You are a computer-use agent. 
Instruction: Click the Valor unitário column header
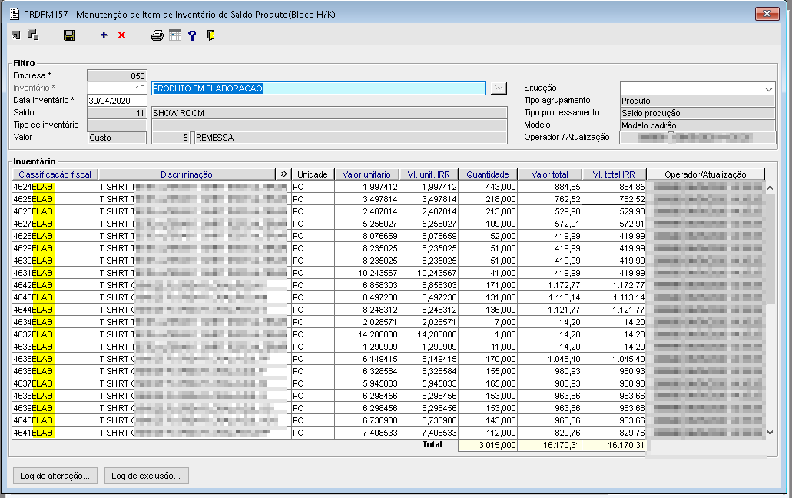(366, 174)
